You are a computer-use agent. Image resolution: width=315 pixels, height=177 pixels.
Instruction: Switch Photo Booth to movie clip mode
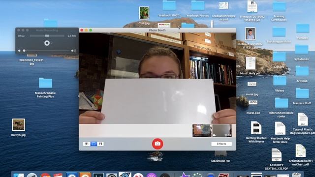pyautogui.click(x=100, y=144)
